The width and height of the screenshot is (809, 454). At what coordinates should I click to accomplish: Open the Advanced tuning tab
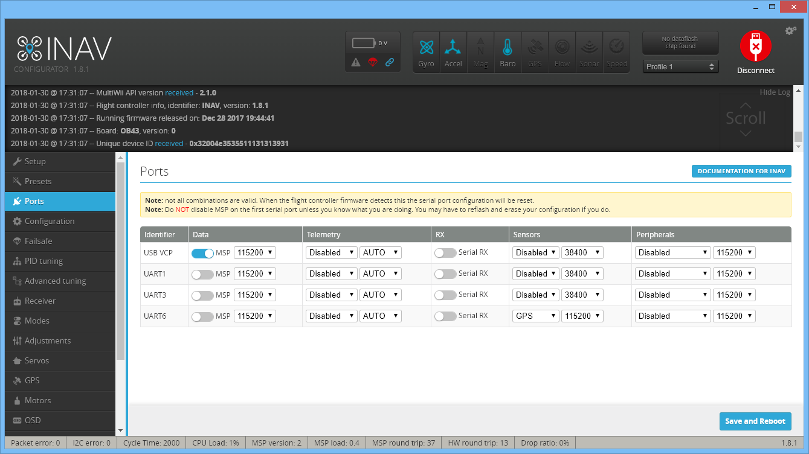(60, 281)
